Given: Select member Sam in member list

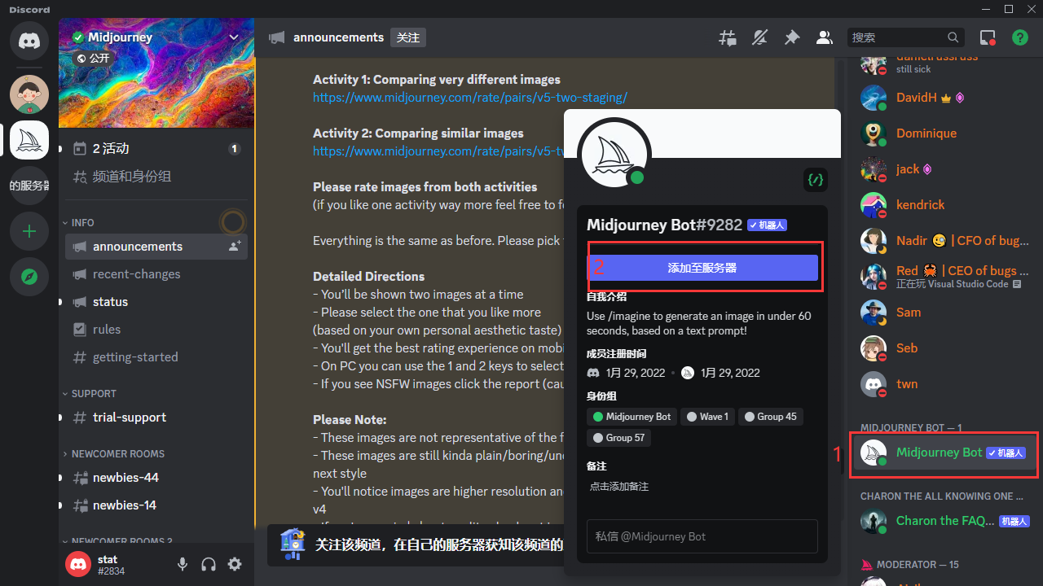Looking at the screenshot, I should coord(944,313).
